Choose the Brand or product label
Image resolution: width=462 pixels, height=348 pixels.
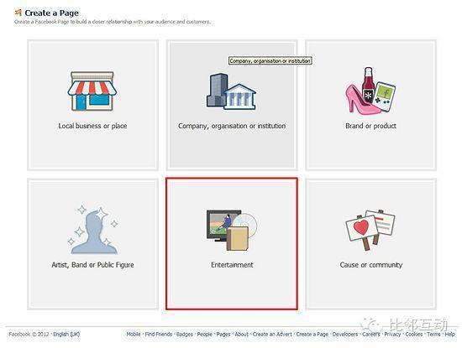tap(370, 126)
